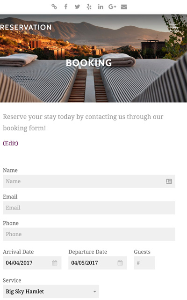Screen dimensions: 187x300
Task: Click the Guests number field
Action: coord(144,262)
